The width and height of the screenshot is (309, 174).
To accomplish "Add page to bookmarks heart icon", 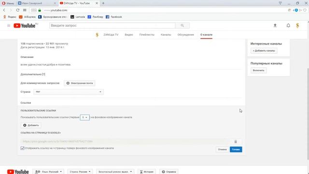I will click(305, 10).
